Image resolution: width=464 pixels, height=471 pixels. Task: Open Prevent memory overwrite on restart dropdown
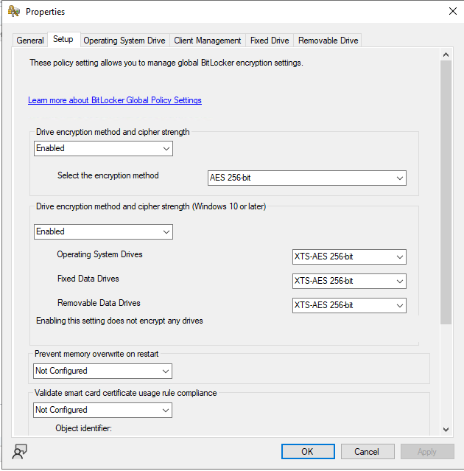click(x=102, y=371)
